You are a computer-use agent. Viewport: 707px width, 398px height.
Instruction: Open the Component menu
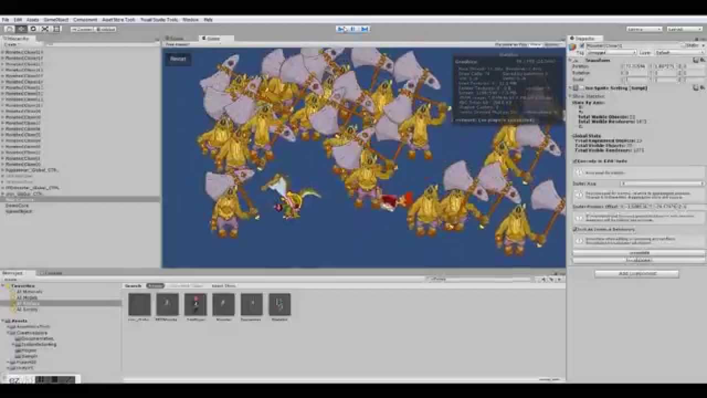pyautogui.click(x=85, y=19)
